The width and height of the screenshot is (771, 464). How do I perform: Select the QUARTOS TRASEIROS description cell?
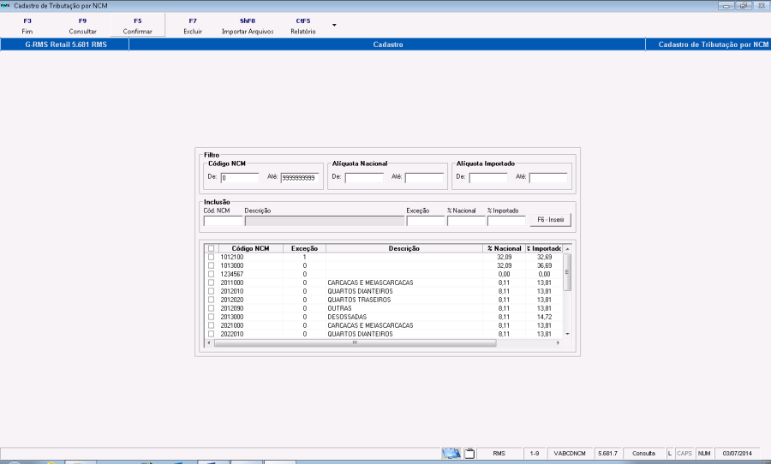coord(404,300)
